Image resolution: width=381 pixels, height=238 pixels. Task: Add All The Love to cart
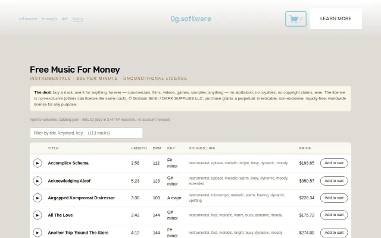(x=334, y=215)
